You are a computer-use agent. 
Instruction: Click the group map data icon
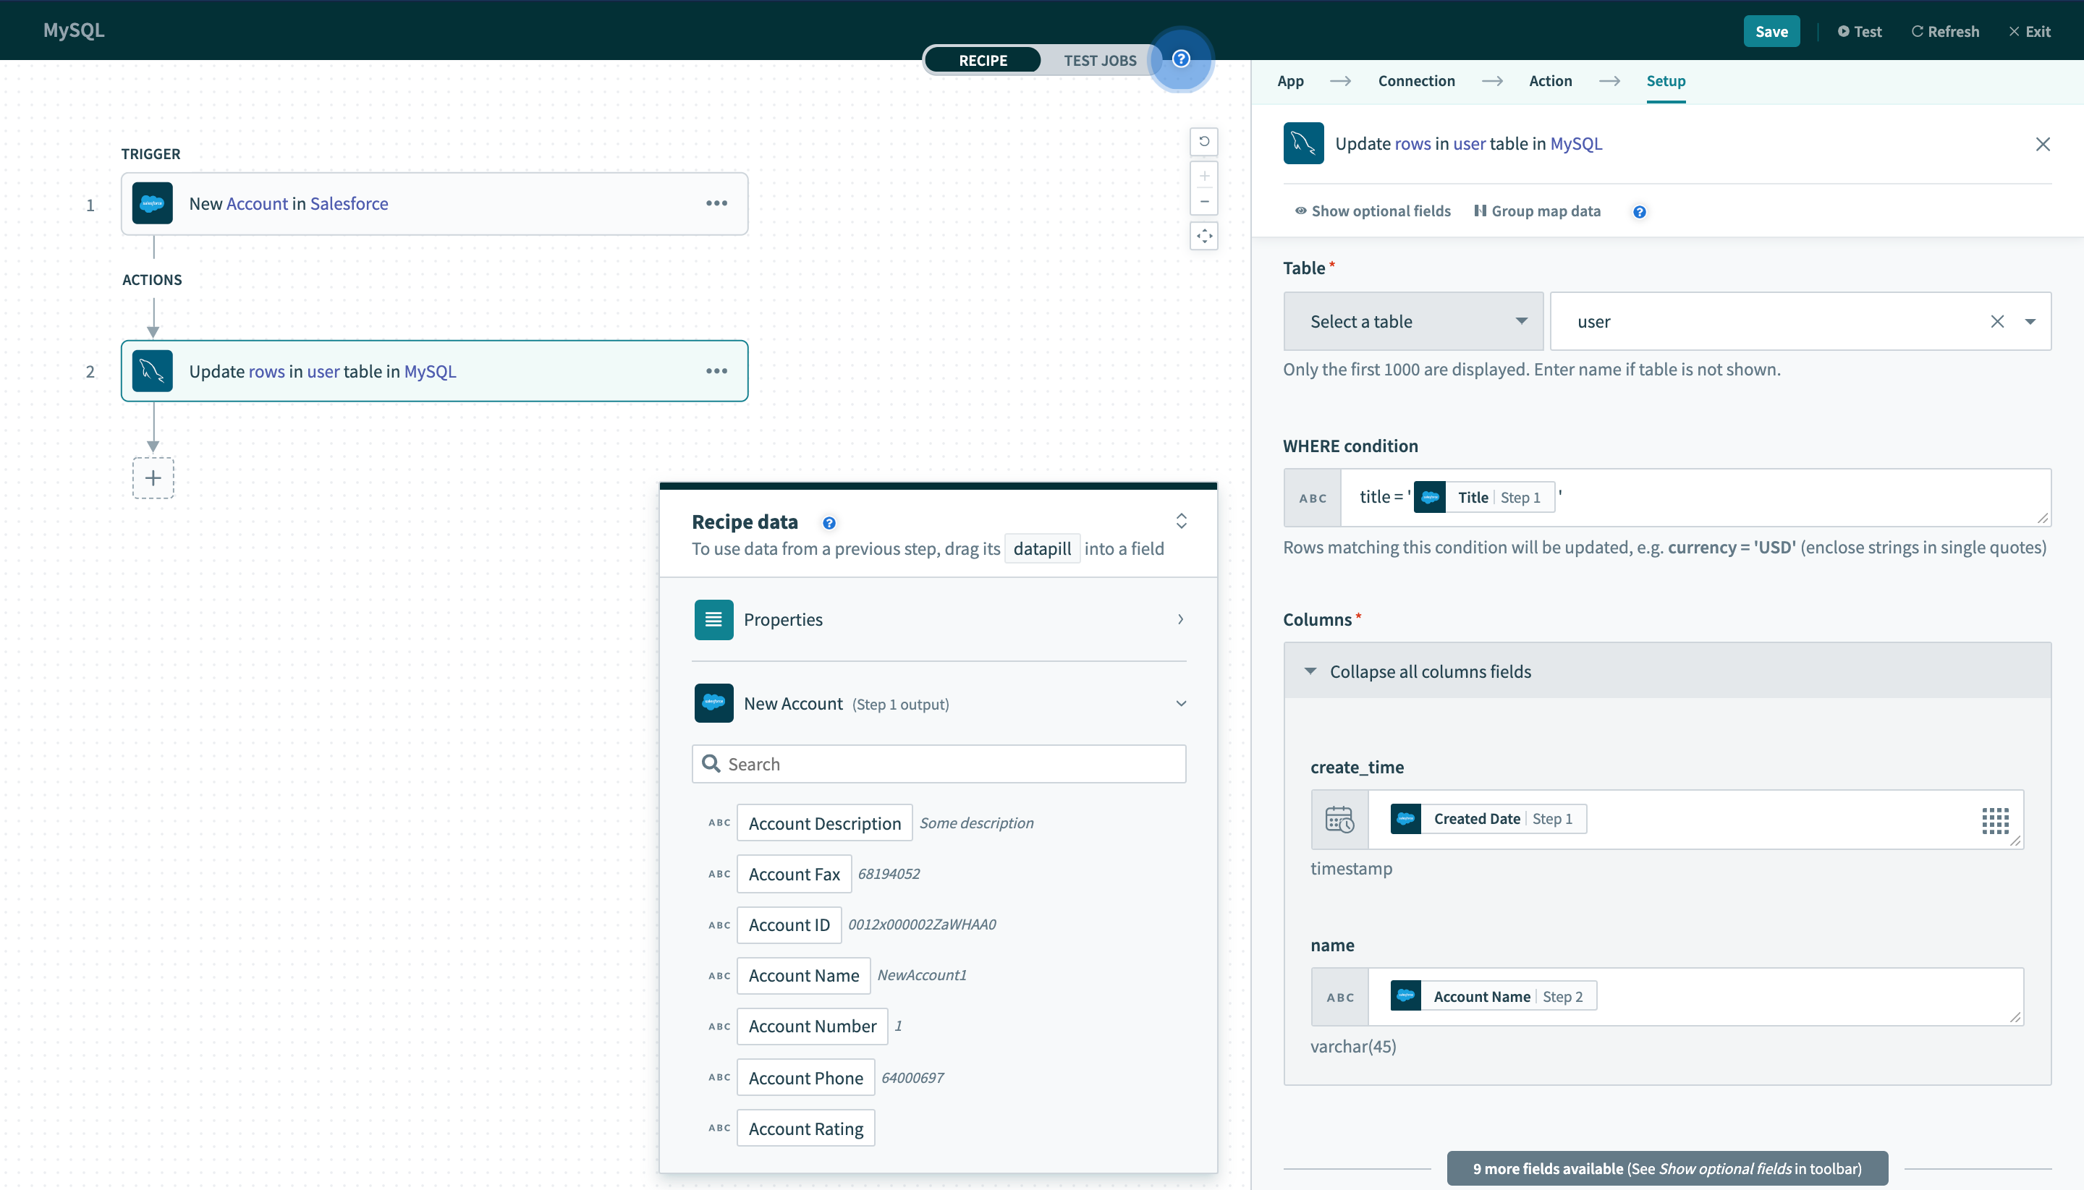pyautogui.click(x=1478, y=212)
